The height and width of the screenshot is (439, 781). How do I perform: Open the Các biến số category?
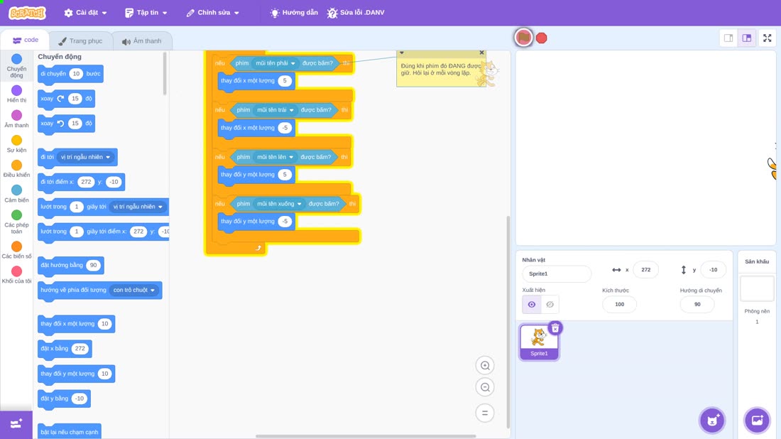pyautogui.click(x=16, y=249)
